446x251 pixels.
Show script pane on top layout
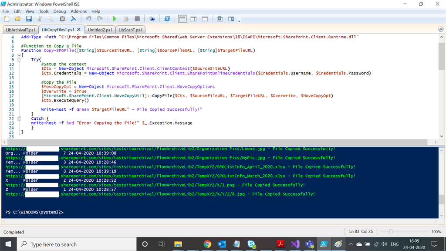pos(182,19)
